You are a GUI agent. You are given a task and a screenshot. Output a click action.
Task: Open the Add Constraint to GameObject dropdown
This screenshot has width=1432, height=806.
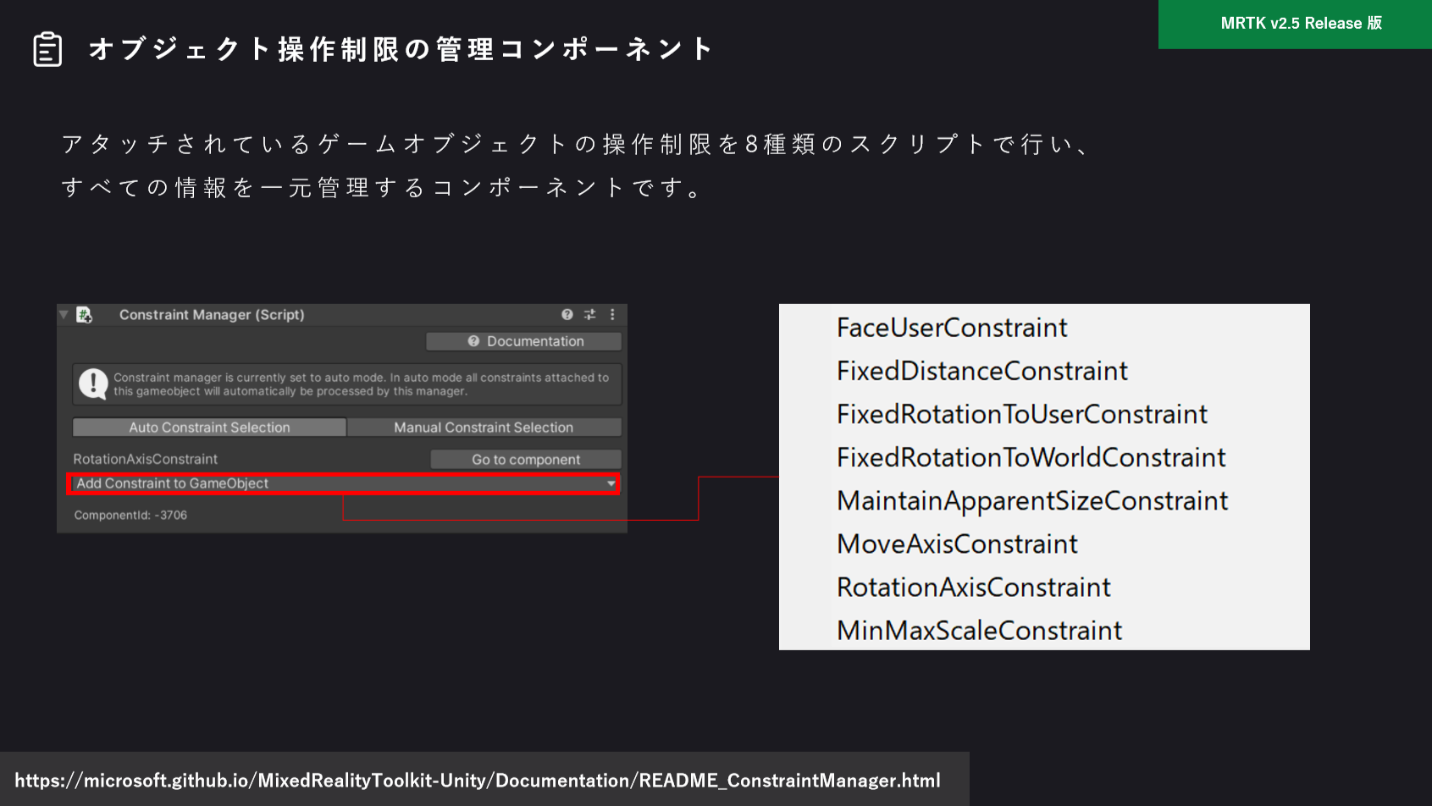[343, 483]
